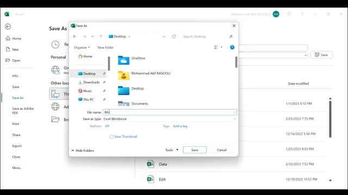Image resolution: width=348 pixels, height=195 pixels.
Task: Collapse with Hide Folders
Action: (x=83, y=151)
